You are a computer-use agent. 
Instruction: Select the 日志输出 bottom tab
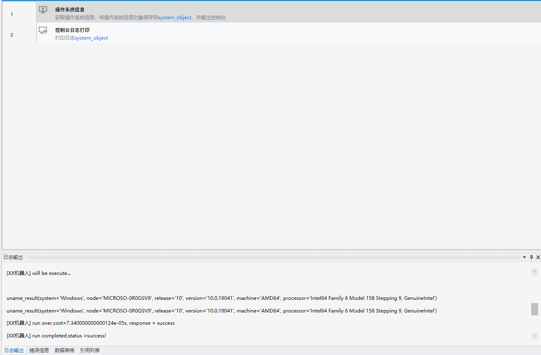pos(14,351)
